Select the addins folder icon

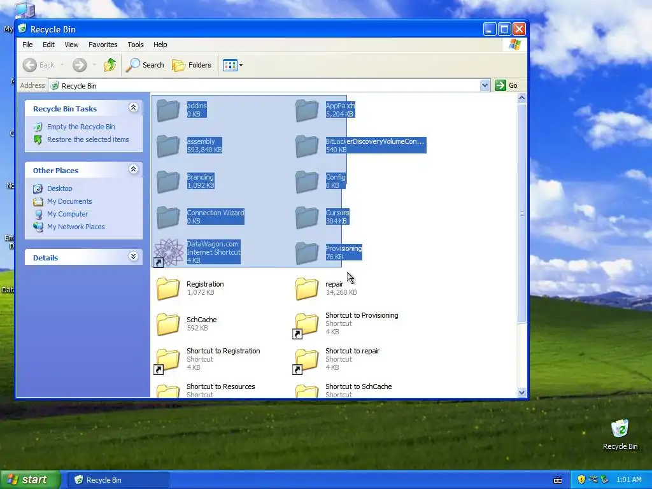tap(168, 110)
